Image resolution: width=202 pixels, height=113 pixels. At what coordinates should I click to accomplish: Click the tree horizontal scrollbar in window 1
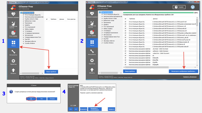30,73
